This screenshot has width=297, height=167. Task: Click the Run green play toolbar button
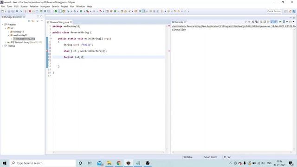81,11
